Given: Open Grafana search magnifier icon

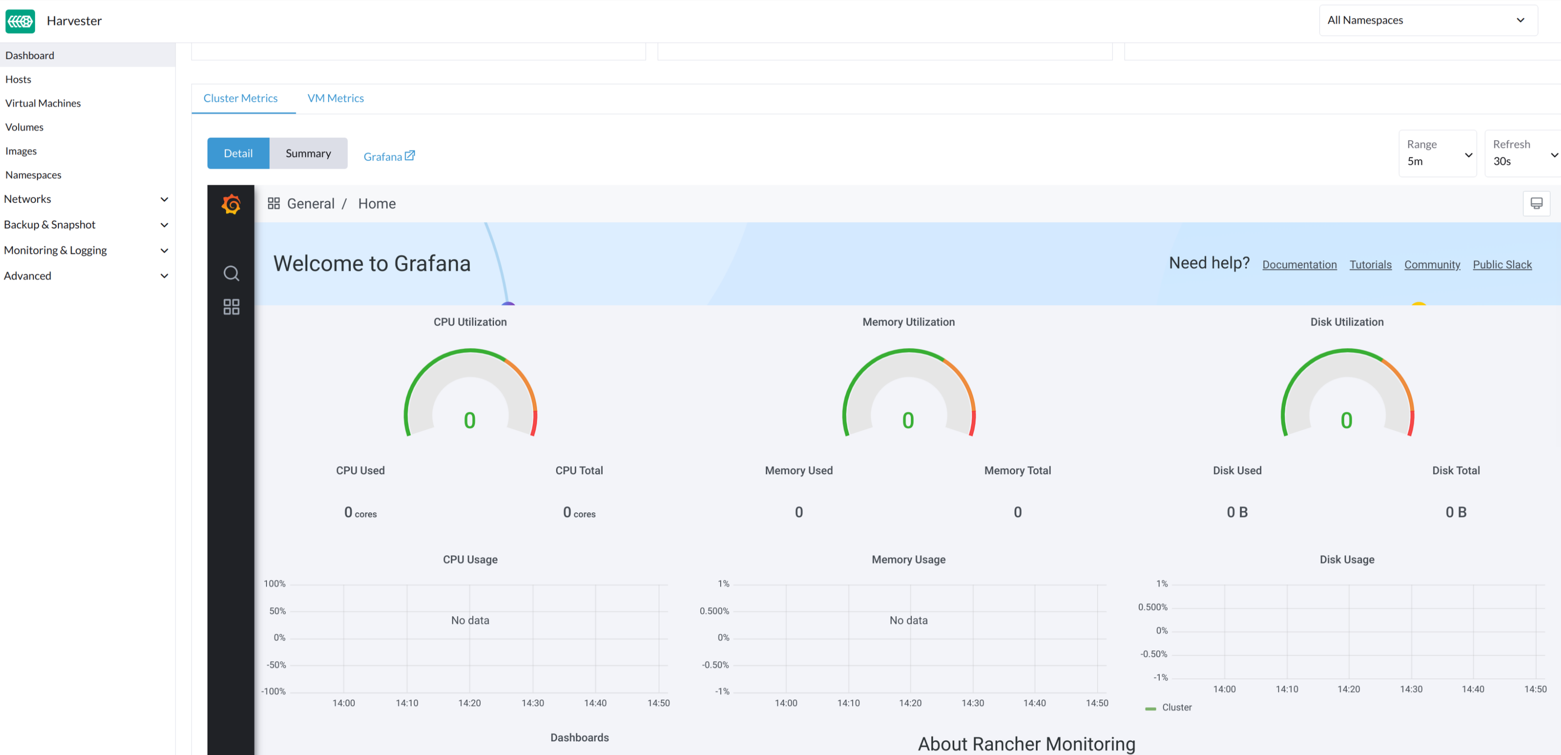Looking at the screenshot, I should click(x=231, y=273).
